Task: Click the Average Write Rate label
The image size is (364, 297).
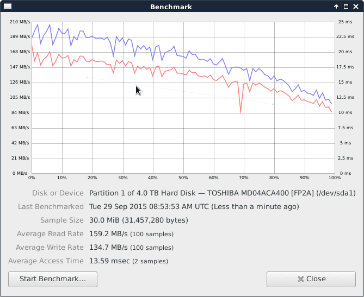Action: [x=50, y=248]
